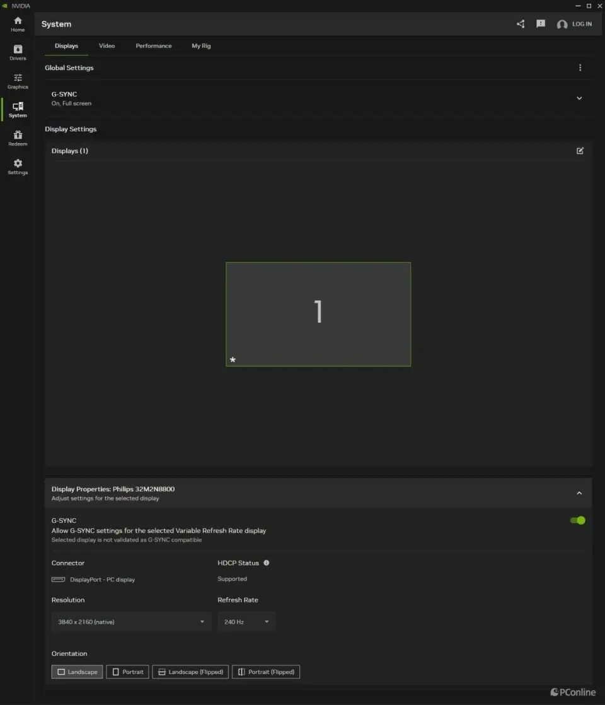Image resolution: width=605 pixels, height=705 pixels.
Task: Click the share icon in header
Action: [x=521, y=24]
